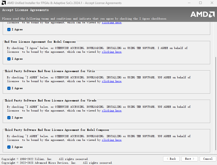Open Third Party Vitis agreement 'clicking here' link

[112, 81]
